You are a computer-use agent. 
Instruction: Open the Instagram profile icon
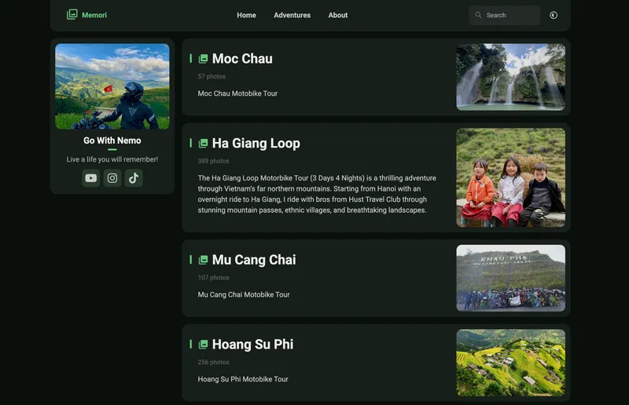tap(112, 178)
